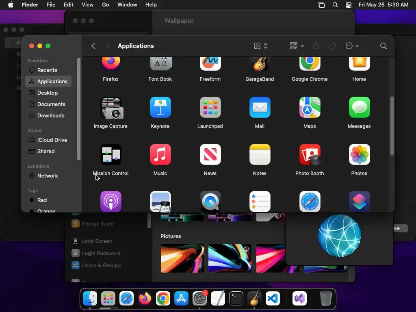Select the QuickTime Player icon
Screen dimensions: 416x312
(210, 201)
